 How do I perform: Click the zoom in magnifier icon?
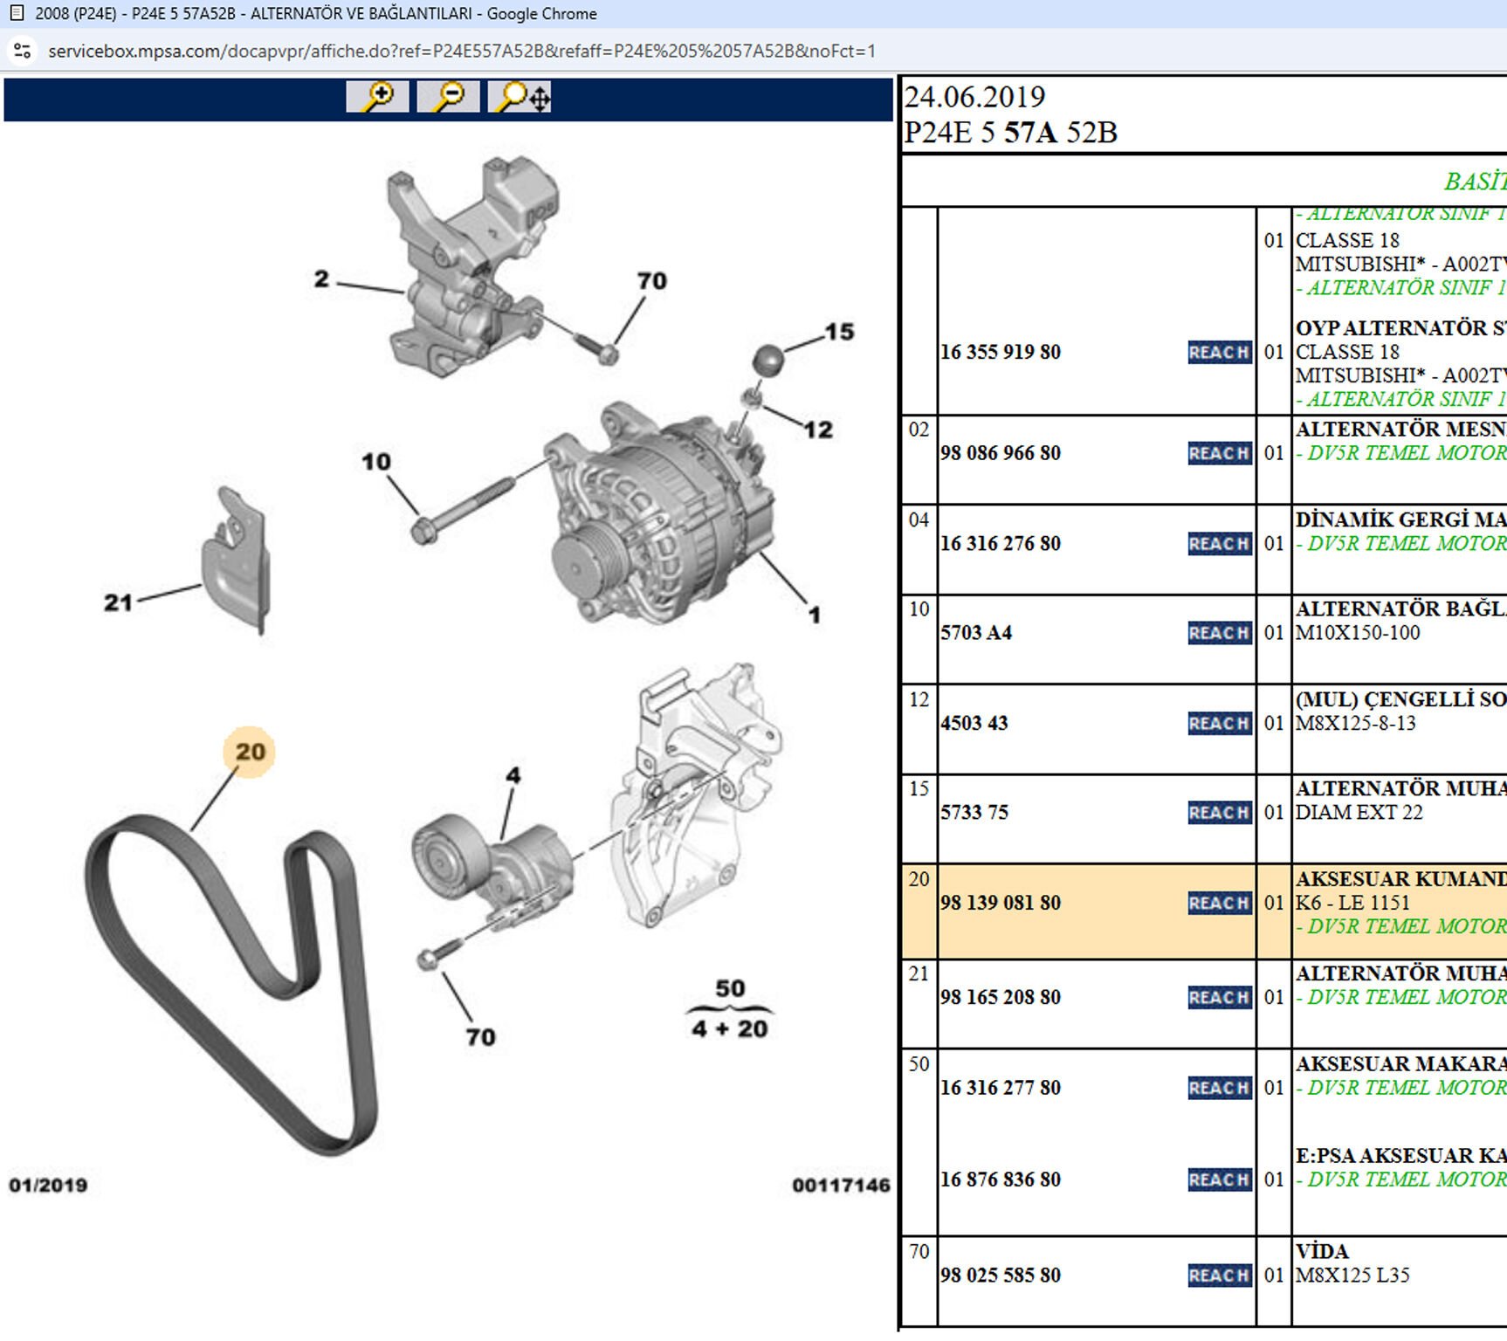pyautogui.click(x=377, y=96)
